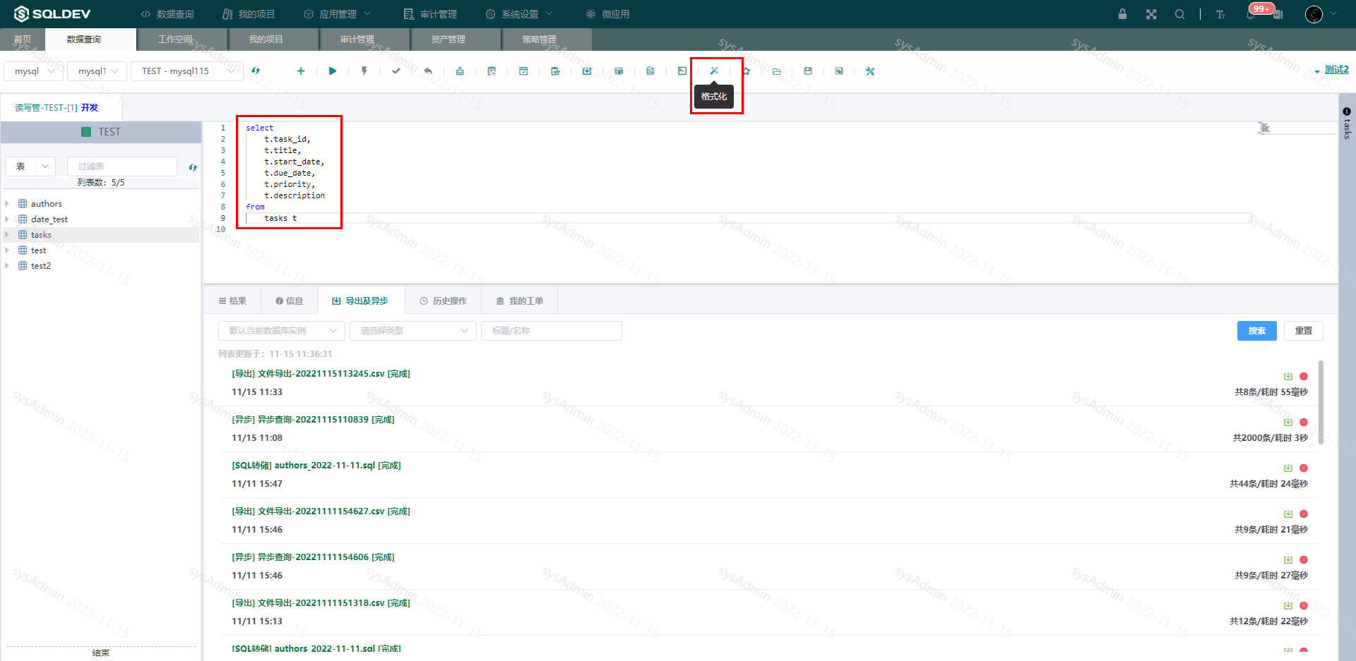Open the TEST - mysql115 schema dropdown

187,71
